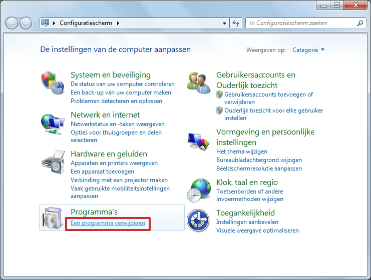
Task: Open the recent pages dropdown arrow
Action: (x=36, y=23)
